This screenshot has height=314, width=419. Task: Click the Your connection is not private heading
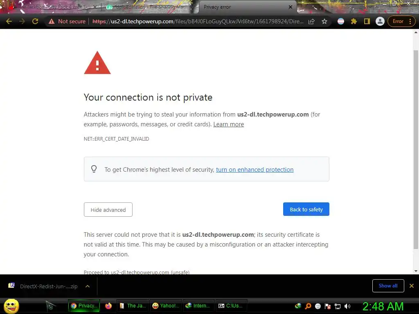pos(148,97)
